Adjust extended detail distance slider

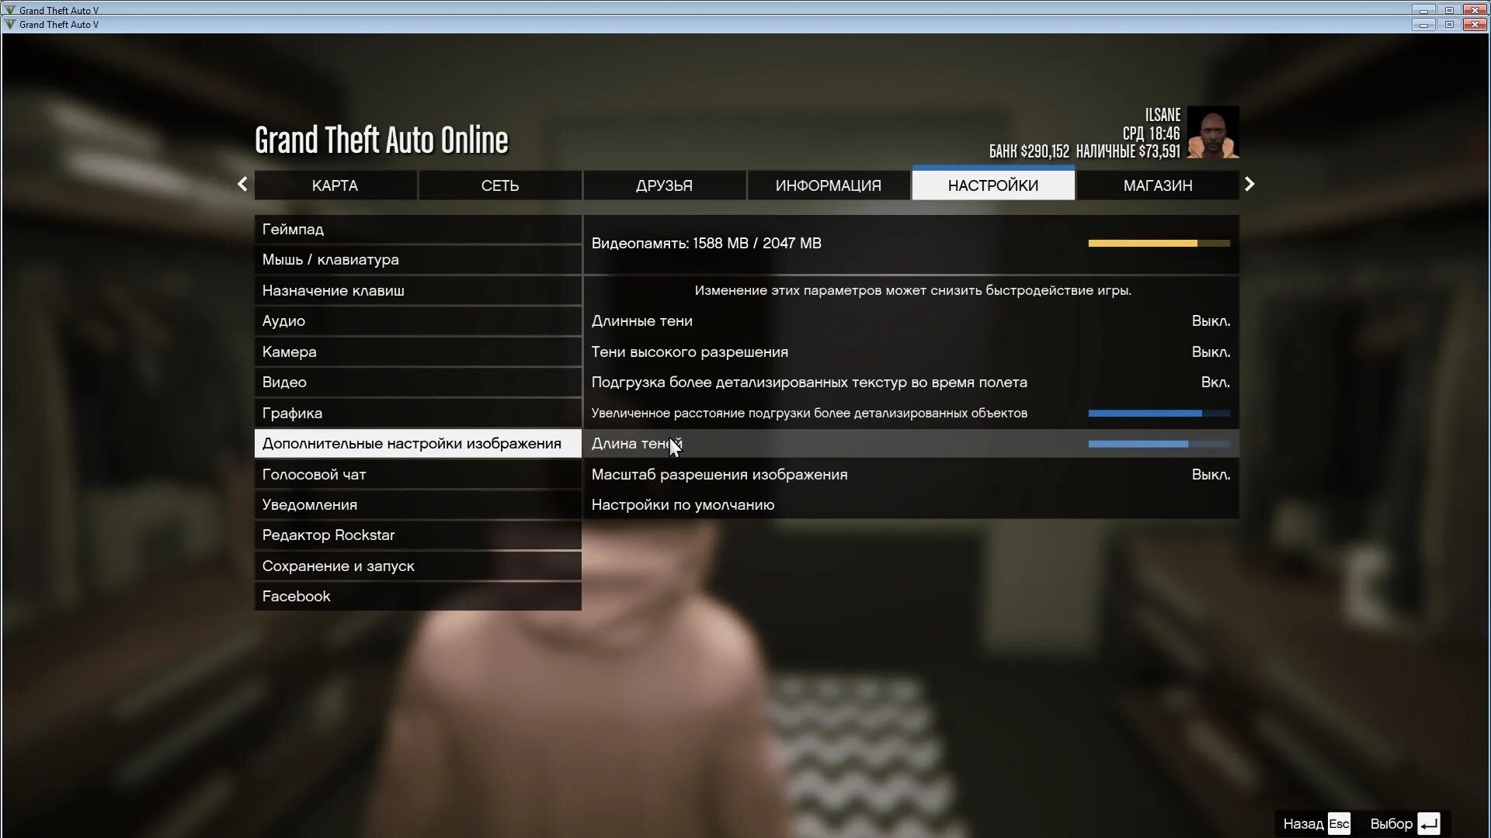tap(1159, 414)
